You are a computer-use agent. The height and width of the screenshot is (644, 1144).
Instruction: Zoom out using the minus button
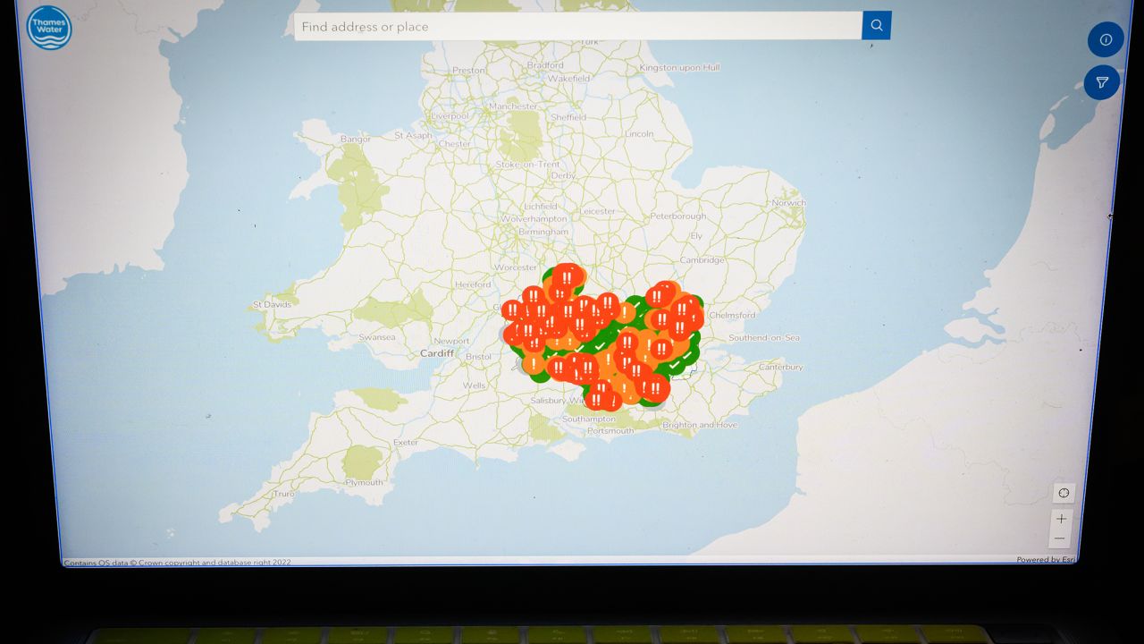[x=1061, y=538]
